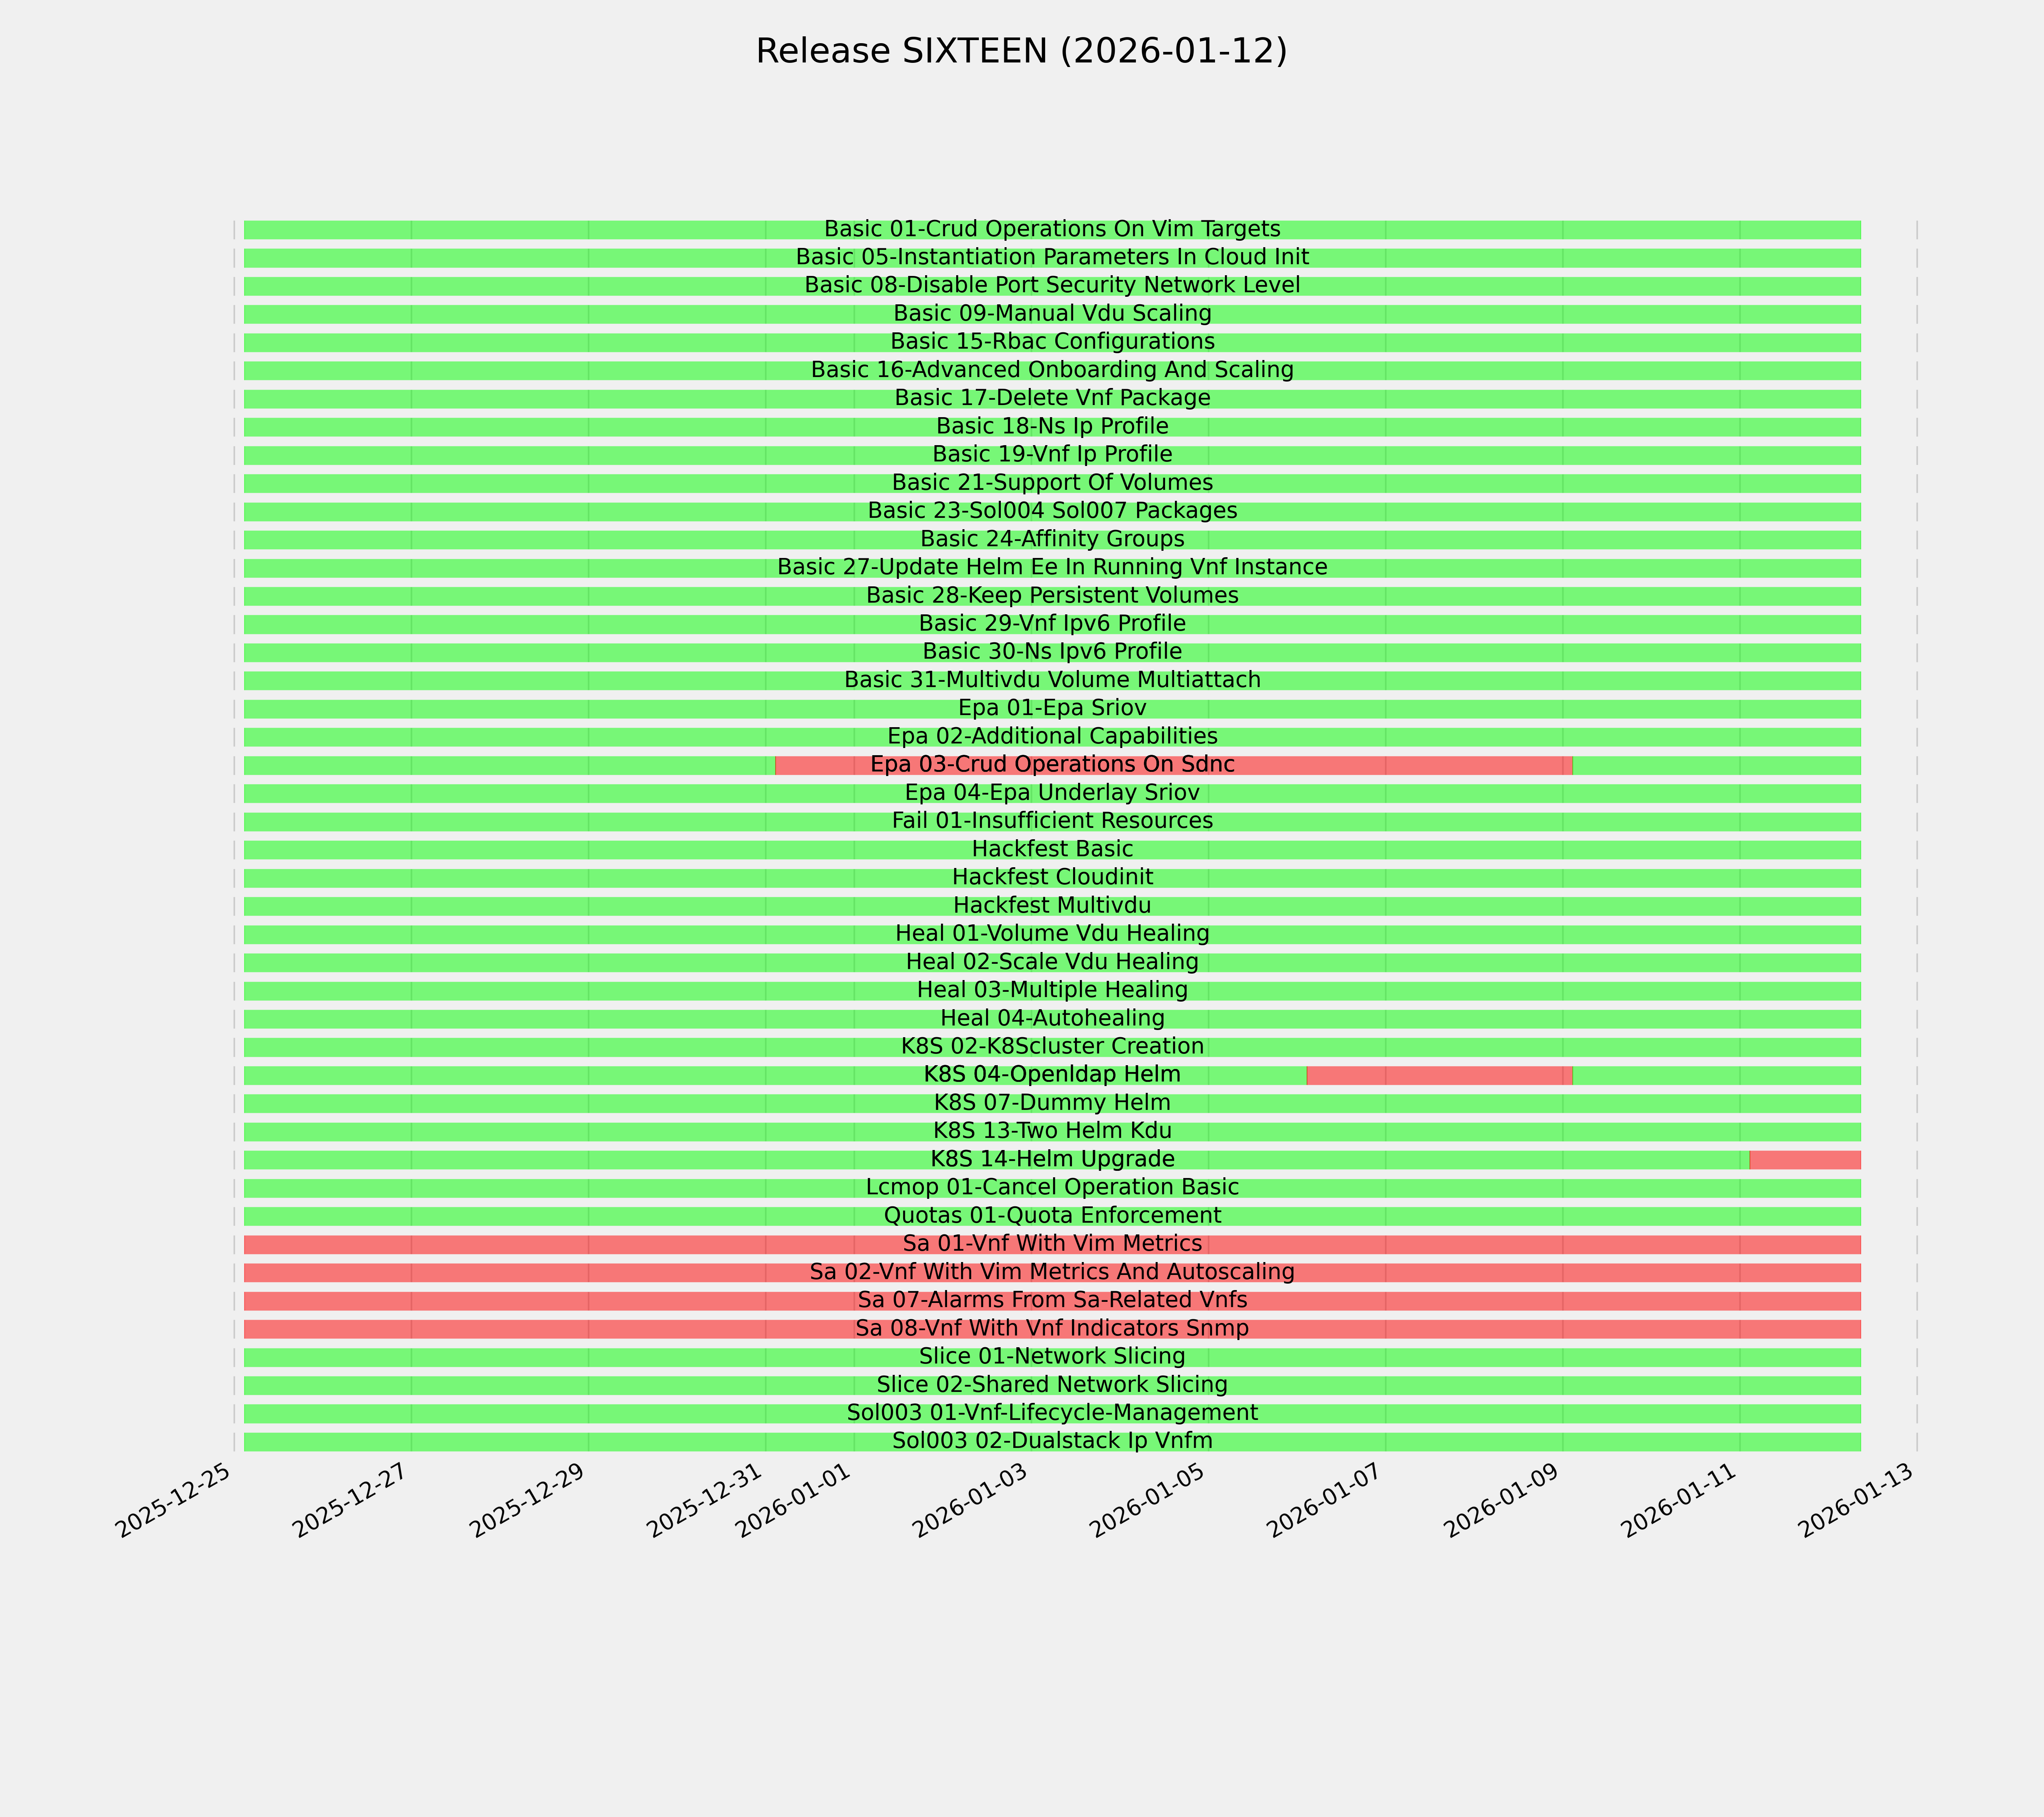This screenshot has height=1817, width=2044.
Task: Select the Fail 01-Insufficient Resources label
Action: pos(1052,821)
